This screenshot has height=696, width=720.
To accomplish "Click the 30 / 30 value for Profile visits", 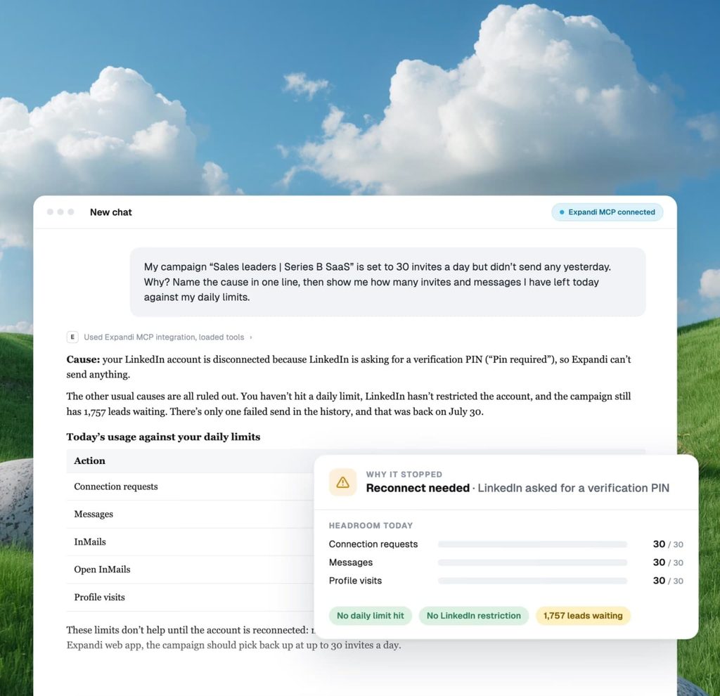I will [668, 581].
